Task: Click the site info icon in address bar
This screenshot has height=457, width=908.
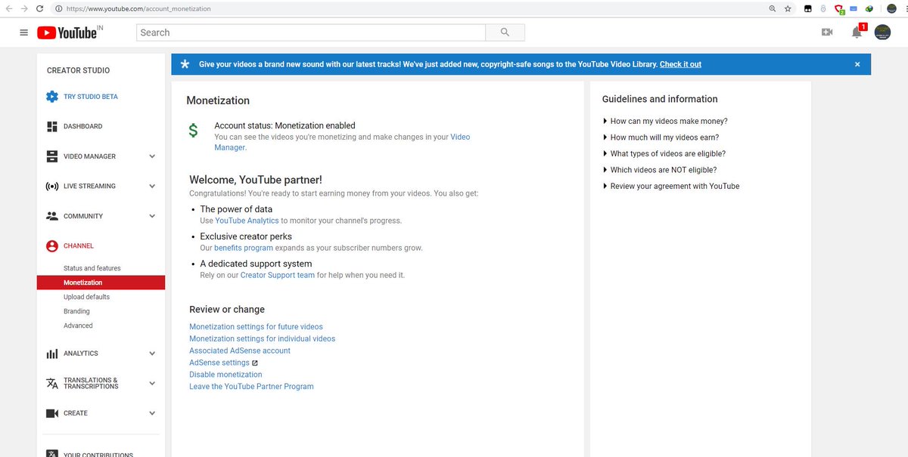Action: click(x=58, y=9)
